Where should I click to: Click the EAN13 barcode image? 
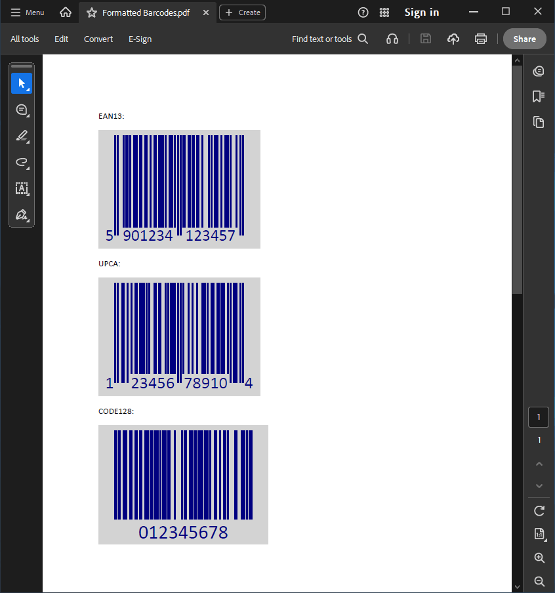[x=179, y=189]
